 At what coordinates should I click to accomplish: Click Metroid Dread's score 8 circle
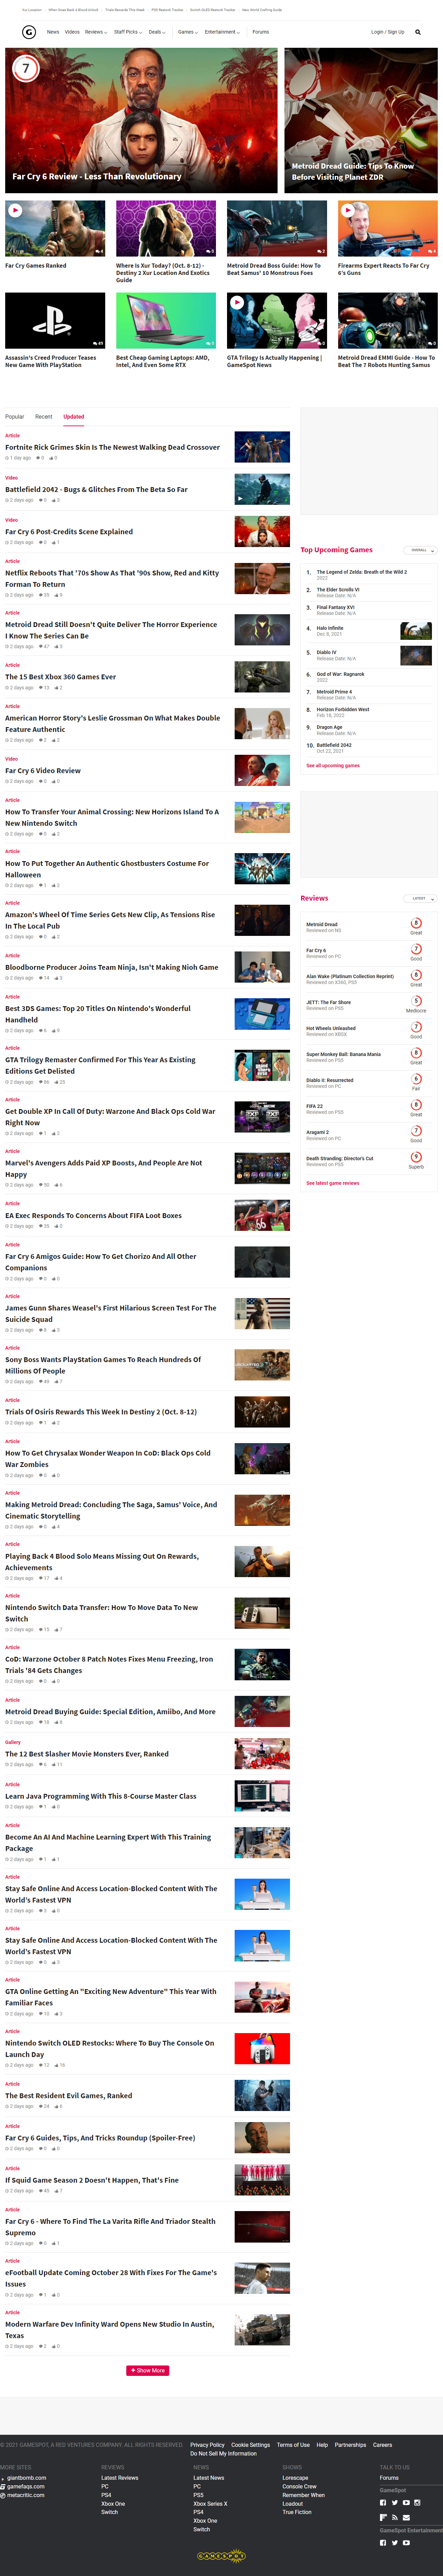[416, 923]
